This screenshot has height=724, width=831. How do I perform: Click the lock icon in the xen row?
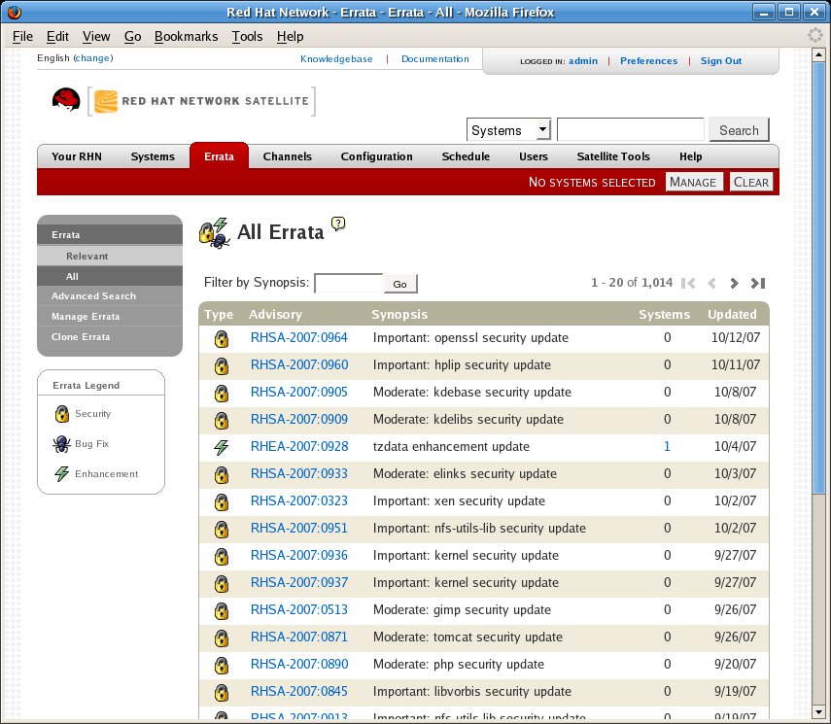222,501
